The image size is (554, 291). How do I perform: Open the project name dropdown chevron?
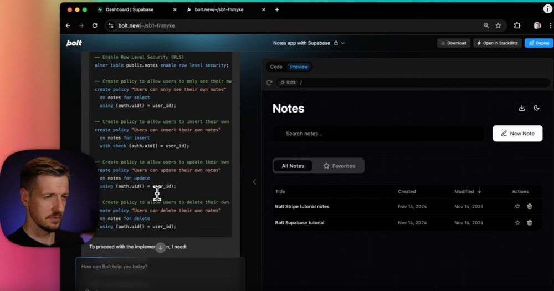point(343,43)
